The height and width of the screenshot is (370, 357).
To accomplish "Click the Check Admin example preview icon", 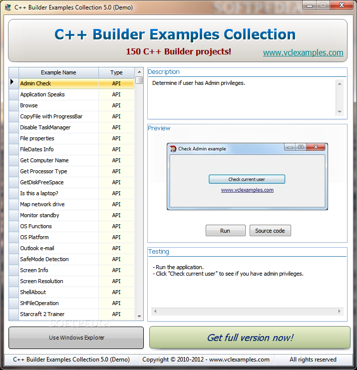I will pyautogui.click(x=173, y=149).
